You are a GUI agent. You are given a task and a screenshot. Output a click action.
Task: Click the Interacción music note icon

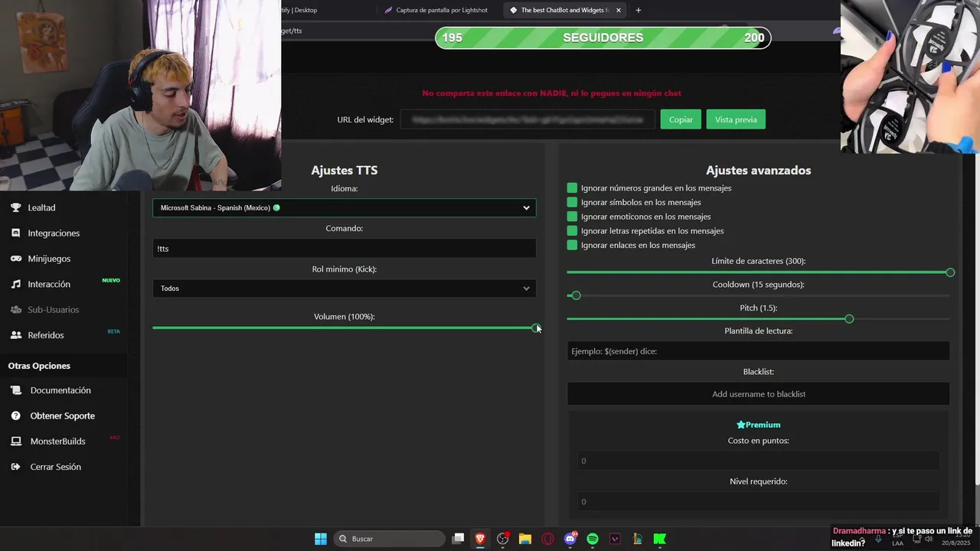click(15, 284)
